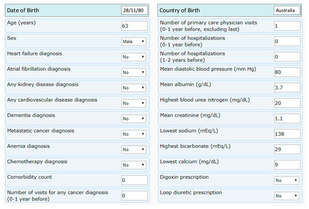This screenshot has height=209, width=309.
Task: Open the Sex dropdown showing Male
Action: click(x=134, y=41)
